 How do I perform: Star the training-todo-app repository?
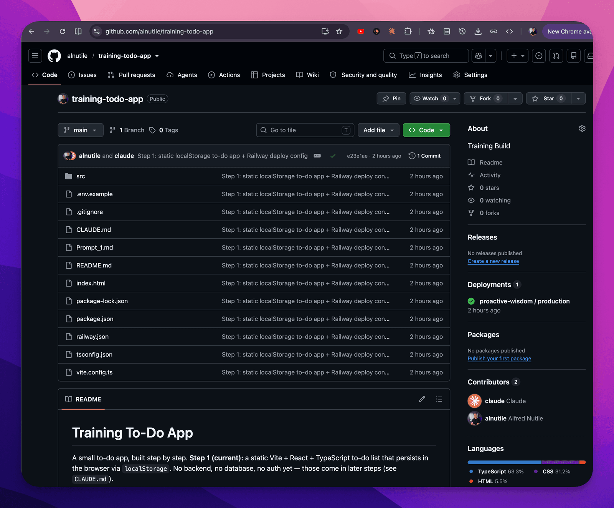(549, 98)
